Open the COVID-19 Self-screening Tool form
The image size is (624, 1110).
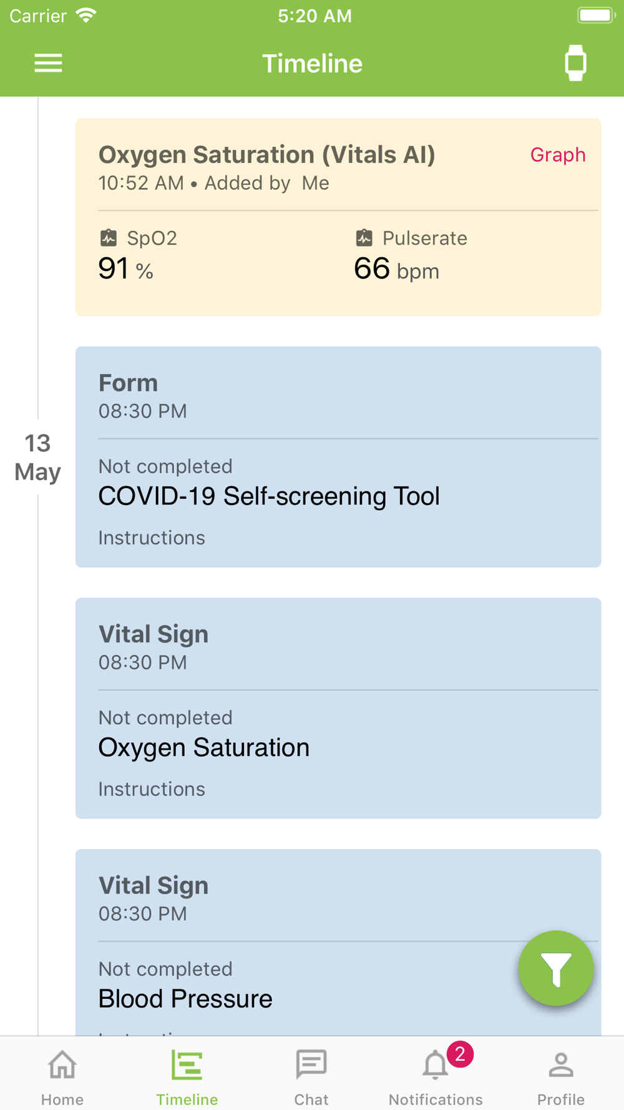pyautogui.click(x=269, y=496)
